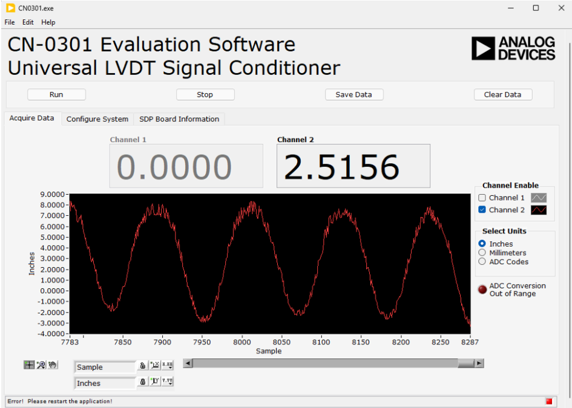The image size is (572, 408).
Task: Click the CN0301.exe title bar icon
Action: tap(10, 8)
